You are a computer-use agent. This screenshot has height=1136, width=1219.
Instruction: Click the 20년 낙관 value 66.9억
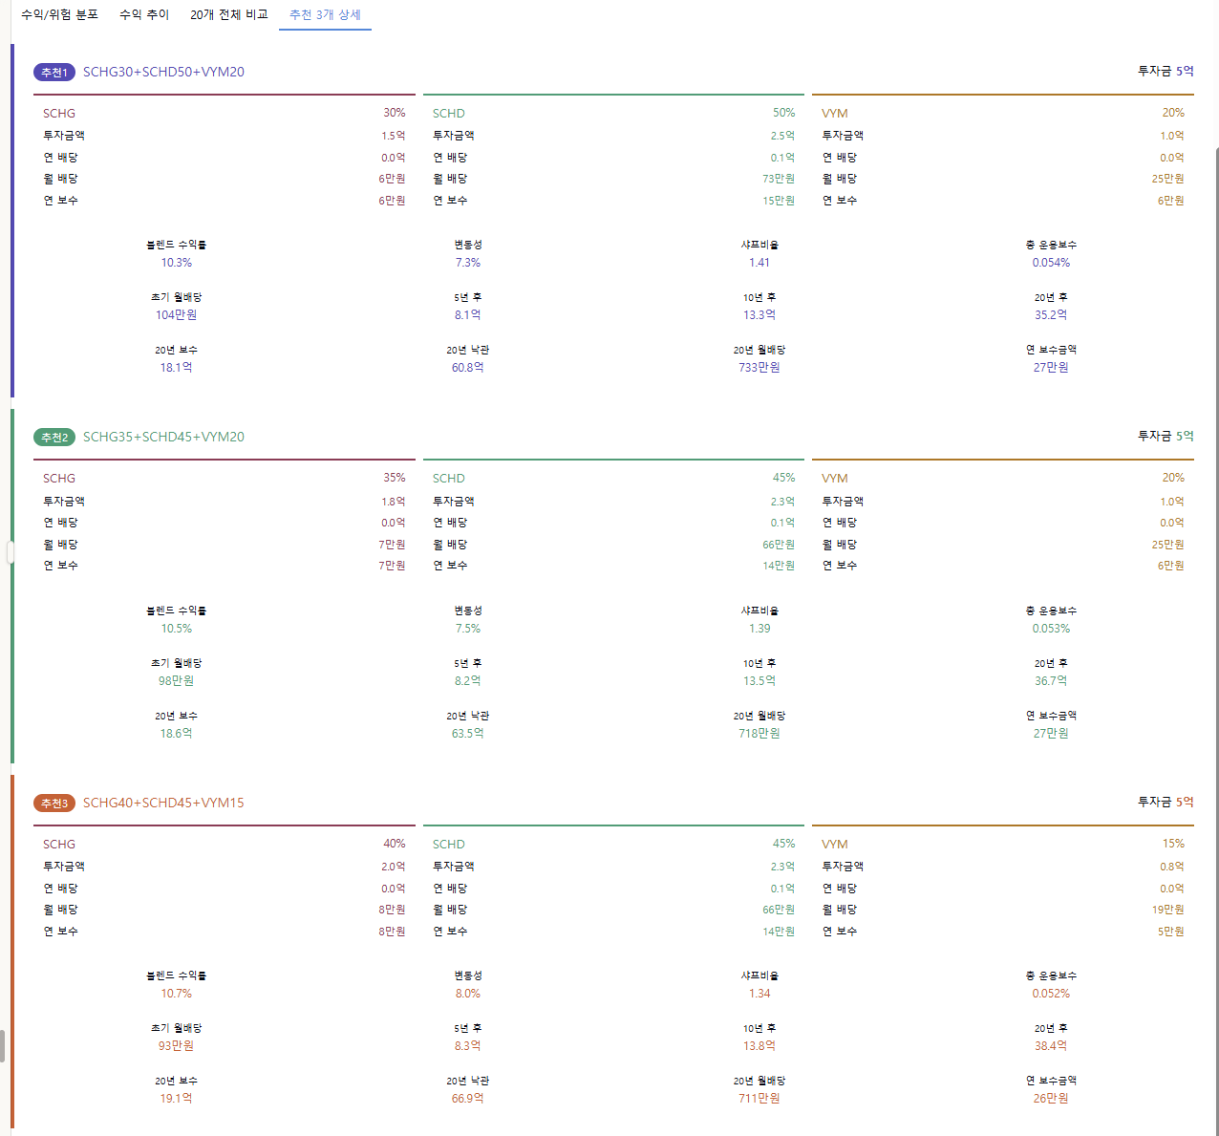pyautogui.click(x=468, y=1099)
